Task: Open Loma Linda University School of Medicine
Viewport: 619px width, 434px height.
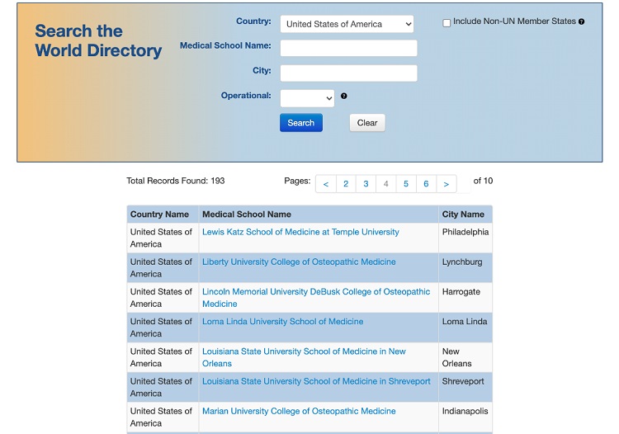Action: point(282,322)
